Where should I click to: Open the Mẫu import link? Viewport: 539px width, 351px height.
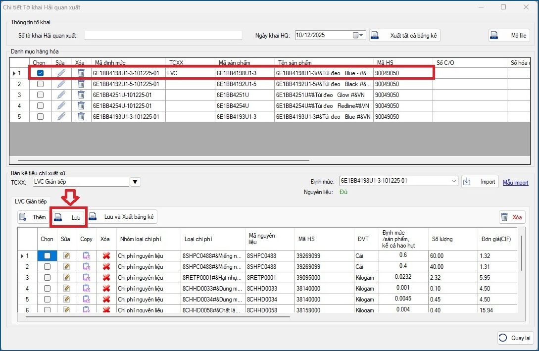click(x=515, y=183)
